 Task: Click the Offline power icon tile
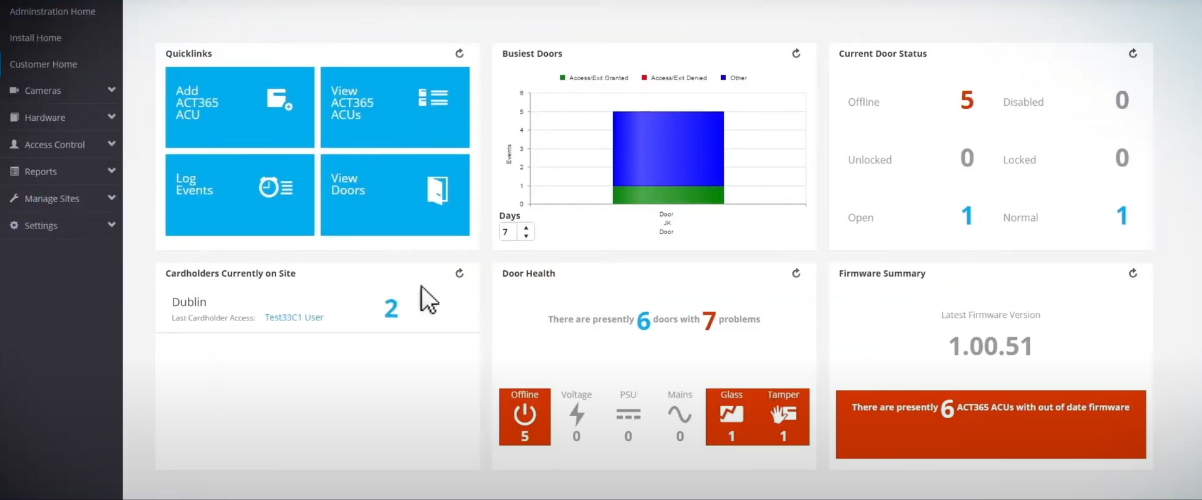pos(525,416)
